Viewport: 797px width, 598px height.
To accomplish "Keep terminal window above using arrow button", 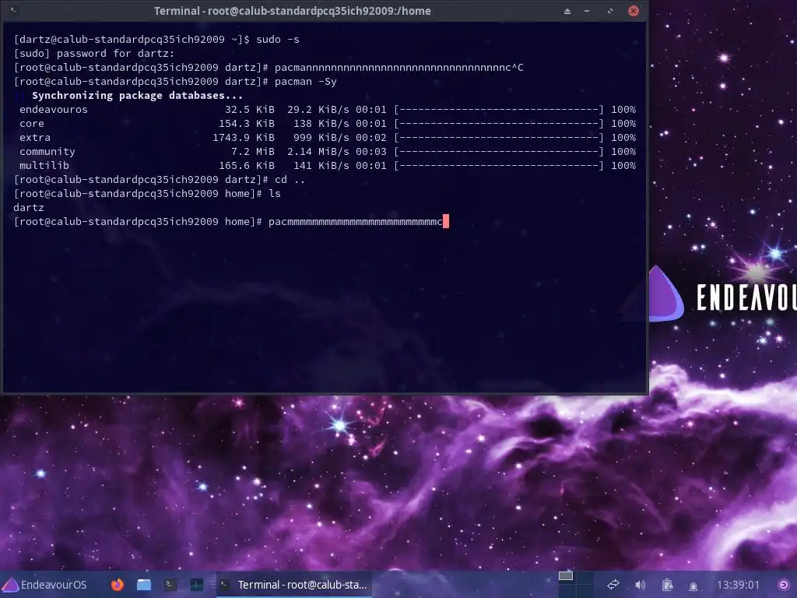I will click(x=567, y=11).
